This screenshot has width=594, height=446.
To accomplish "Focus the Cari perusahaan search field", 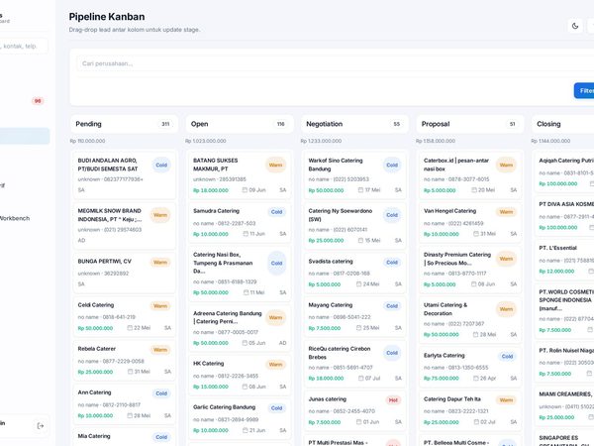I will [x=334, y=63].
